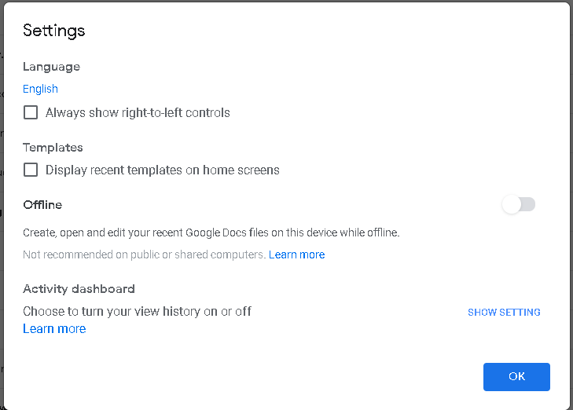The width and height of the screenshot is (573, 410).
Task: Click the 'Not recommended on public' warning text
Action: pyautogui.click(x=144, y=254)
